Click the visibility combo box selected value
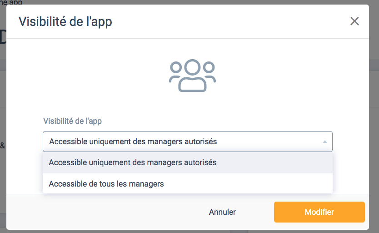The width and height of the screenshot is (379, 233). (x=133, y=142)
